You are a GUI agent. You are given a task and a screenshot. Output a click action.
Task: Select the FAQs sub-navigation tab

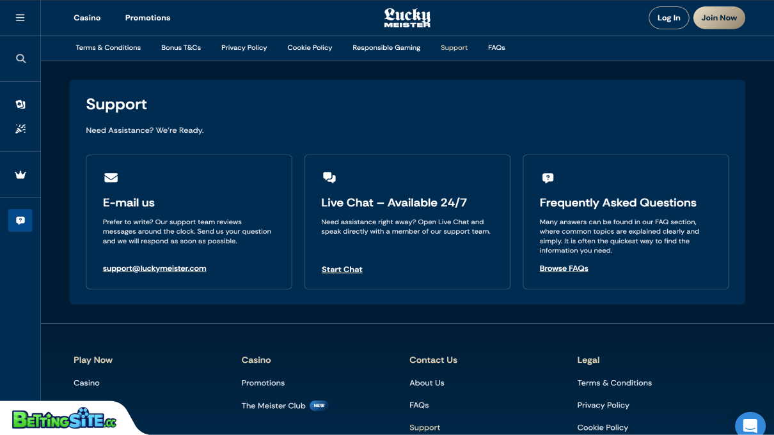(496, 48)
